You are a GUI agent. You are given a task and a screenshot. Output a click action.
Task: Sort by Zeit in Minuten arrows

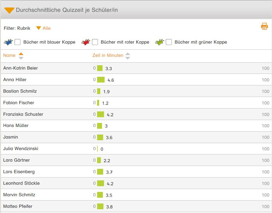pyautogui.click(x=128, y=56)
